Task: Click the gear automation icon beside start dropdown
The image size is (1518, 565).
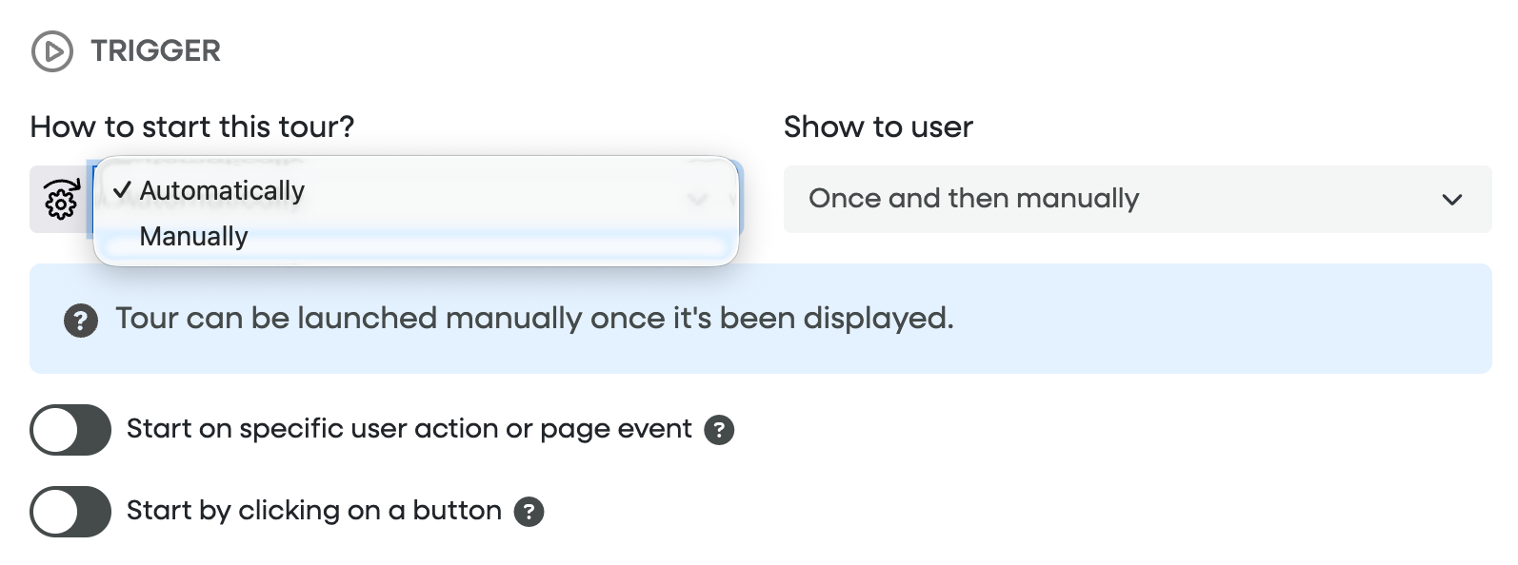Action: click(x=61, y=200)
